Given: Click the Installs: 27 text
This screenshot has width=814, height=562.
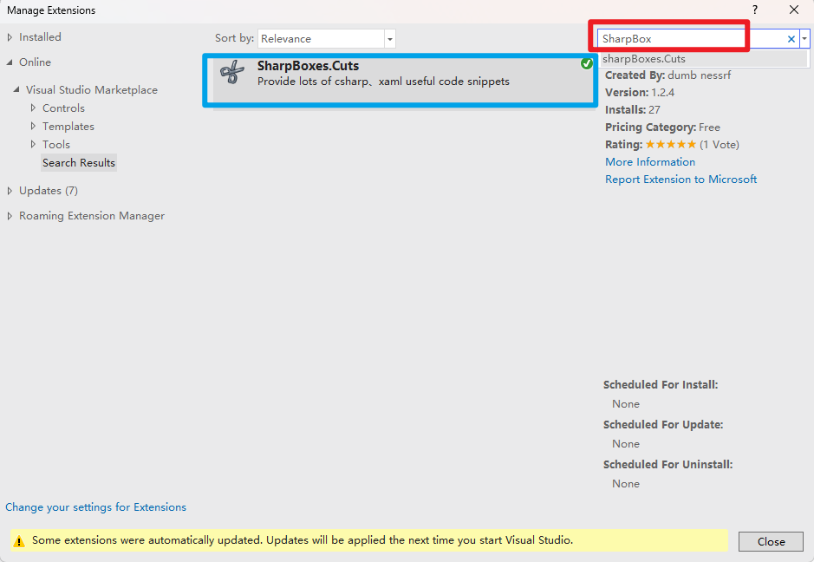Looking at the screenshot, I should click(632, 109).
